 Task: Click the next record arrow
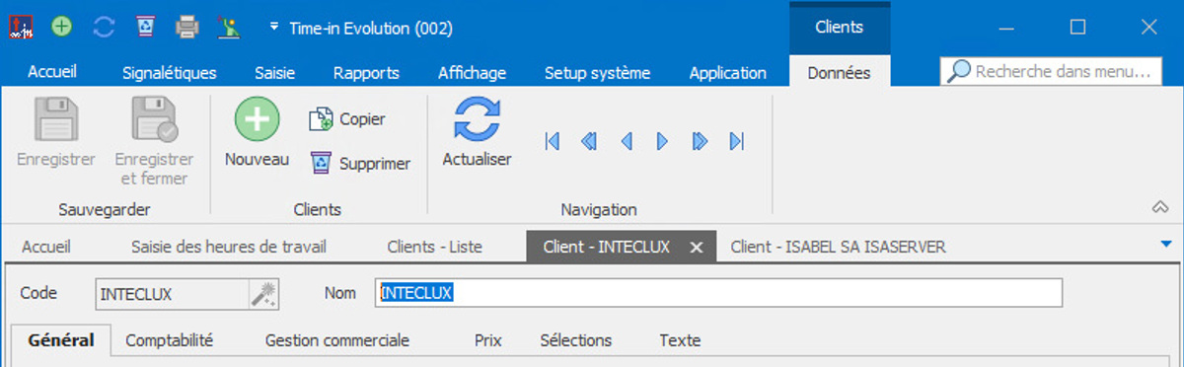tap(663, 142)
